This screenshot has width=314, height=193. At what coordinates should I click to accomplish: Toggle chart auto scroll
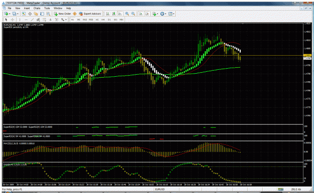pos(141,14)
